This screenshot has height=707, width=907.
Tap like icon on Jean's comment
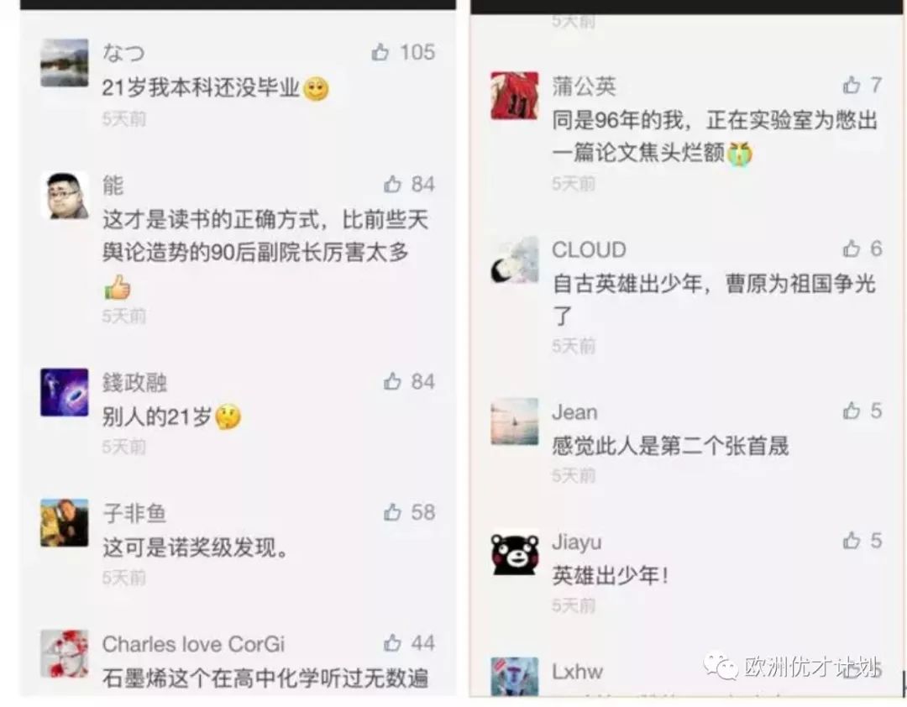point(851,411)
